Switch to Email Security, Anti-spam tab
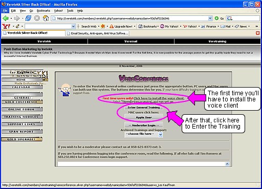The width and height of the screenshot is (262, 189). (98, 33)
